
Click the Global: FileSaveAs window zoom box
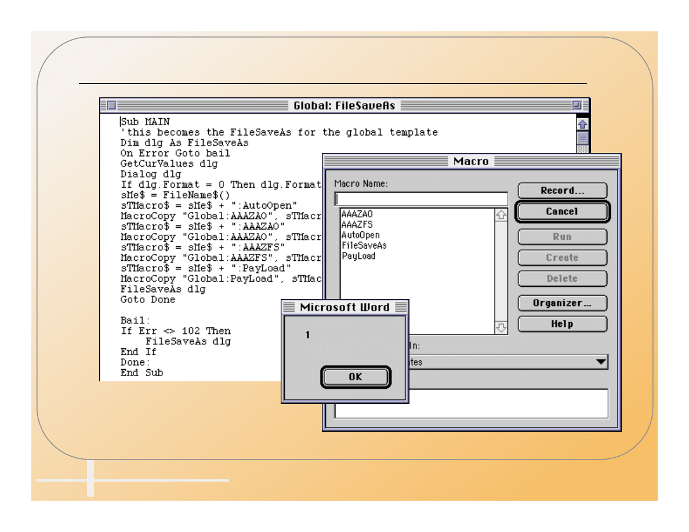(577, 105)
